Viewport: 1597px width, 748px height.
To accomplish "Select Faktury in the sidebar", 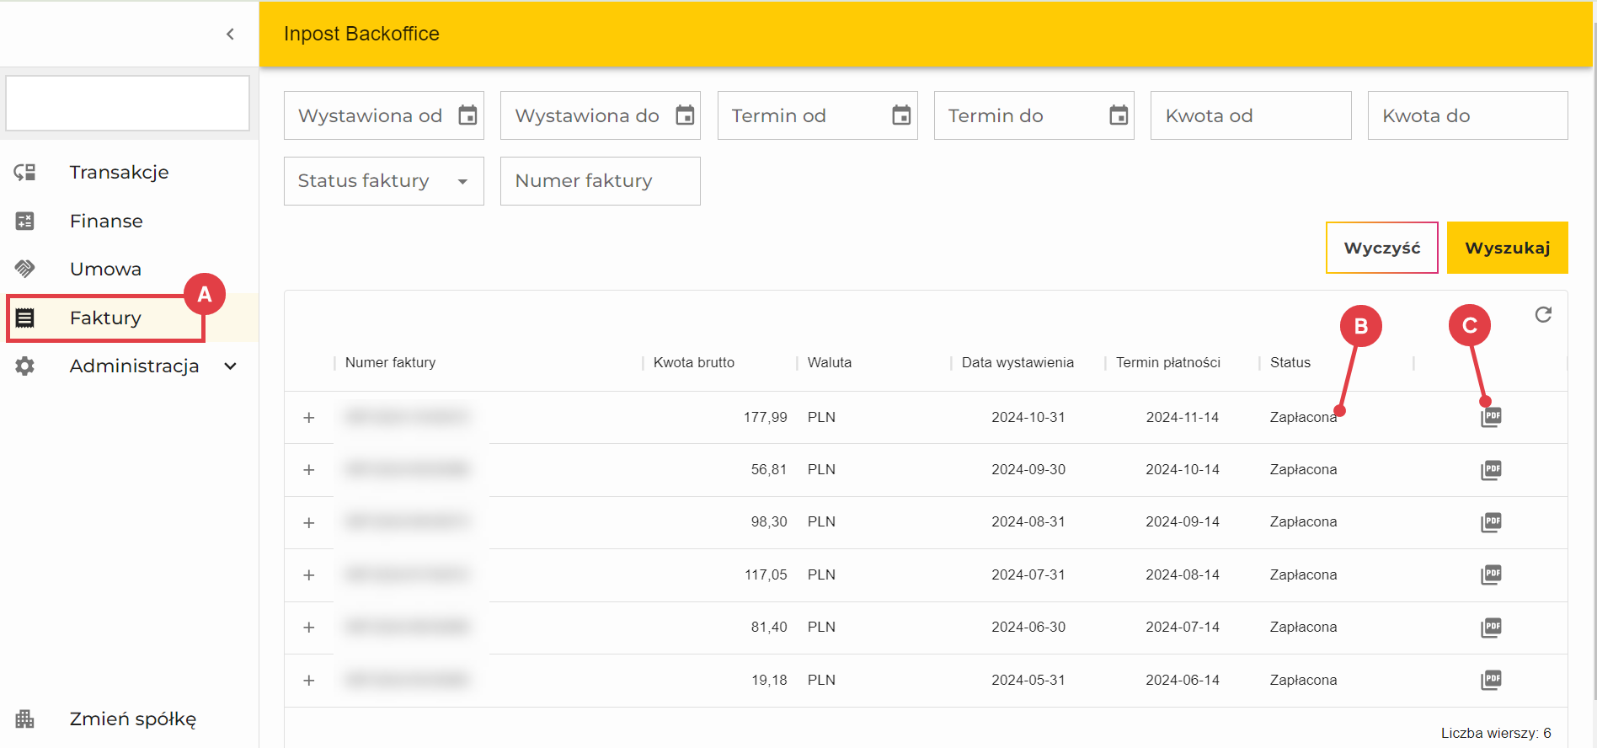I will 106,318.
